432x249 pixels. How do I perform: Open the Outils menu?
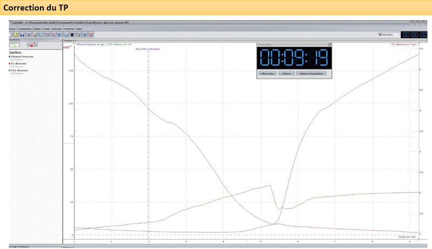[x=46, y=29]
